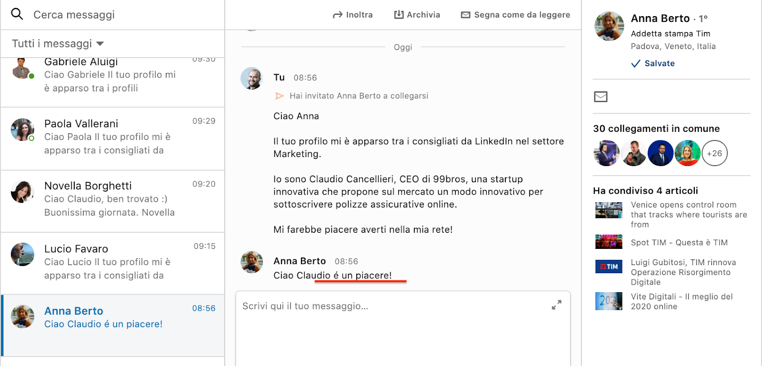Open the Venice opens control room article
Image resolution: width=762 pixels, height=366 pixels.
click(x=689, y=215)
